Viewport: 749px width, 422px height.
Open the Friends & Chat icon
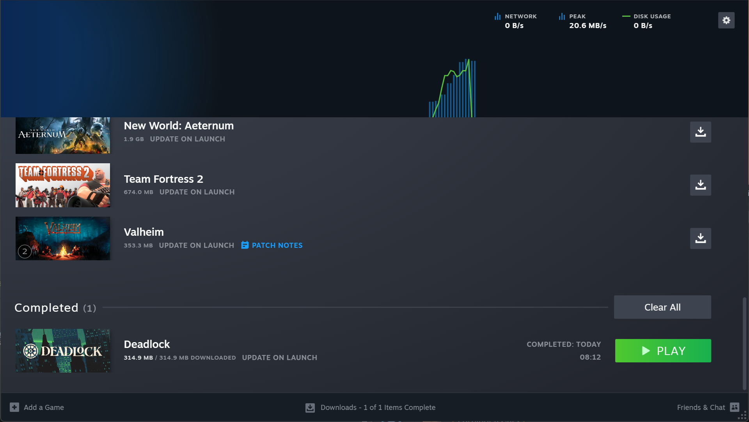735,407
